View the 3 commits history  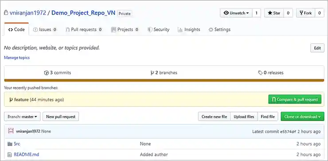pos(58,73)
